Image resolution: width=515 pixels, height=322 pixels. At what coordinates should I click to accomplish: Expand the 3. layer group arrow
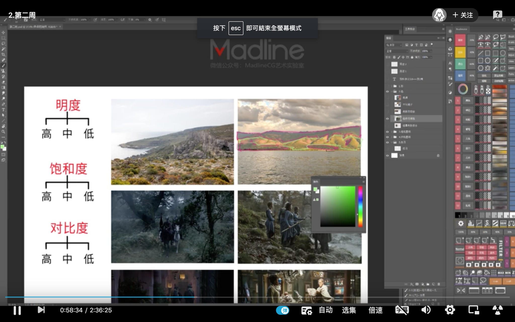[x=392, y=132]
